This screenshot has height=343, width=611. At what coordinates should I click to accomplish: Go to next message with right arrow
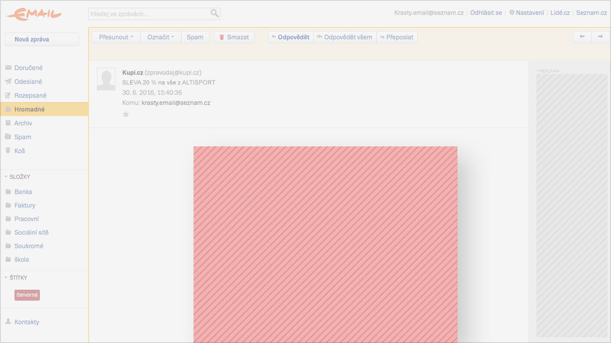[x=601, y=37]
